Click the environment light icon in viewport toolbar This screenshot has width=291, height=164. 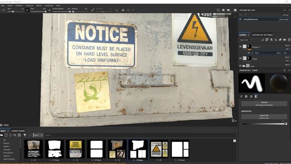coord(223,10)
